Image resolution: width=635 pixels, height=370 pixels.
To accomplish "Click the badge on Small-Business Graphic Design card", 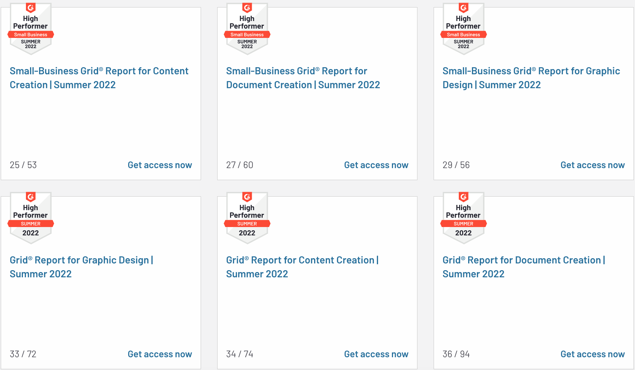I will pos(464,29).
